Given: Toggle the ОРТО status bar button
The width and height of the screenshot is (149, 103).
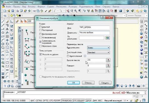Looking at the screenshot, I should coord(45,101).
